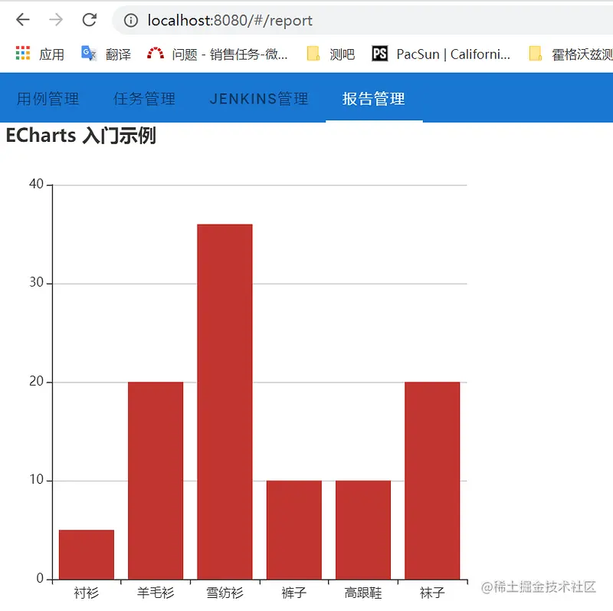613x611 pixels.
Task: Open the 霍格沃兹 bookmark folder
Action: [570, 54]
